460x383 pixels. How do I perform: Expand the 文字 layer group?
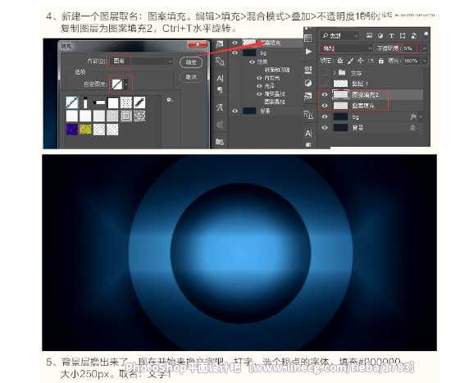tap(335, 72)
